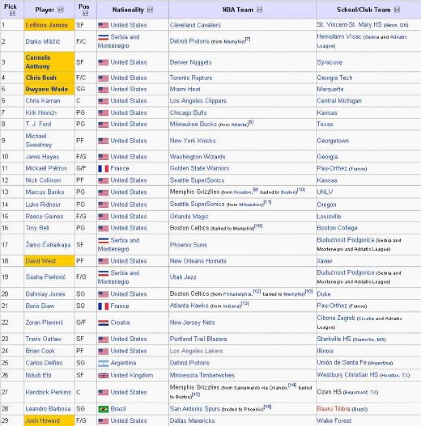Click the Marquette school link
Image resolution: width=421 pixels, height=426 pixels.
click(330, 89)
